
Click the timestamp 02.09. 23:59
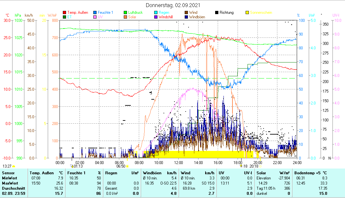[x=14, y=194]
